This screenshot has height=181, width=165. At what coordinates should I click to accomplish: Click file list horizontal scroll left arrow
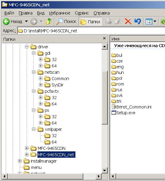pos(113,176)
